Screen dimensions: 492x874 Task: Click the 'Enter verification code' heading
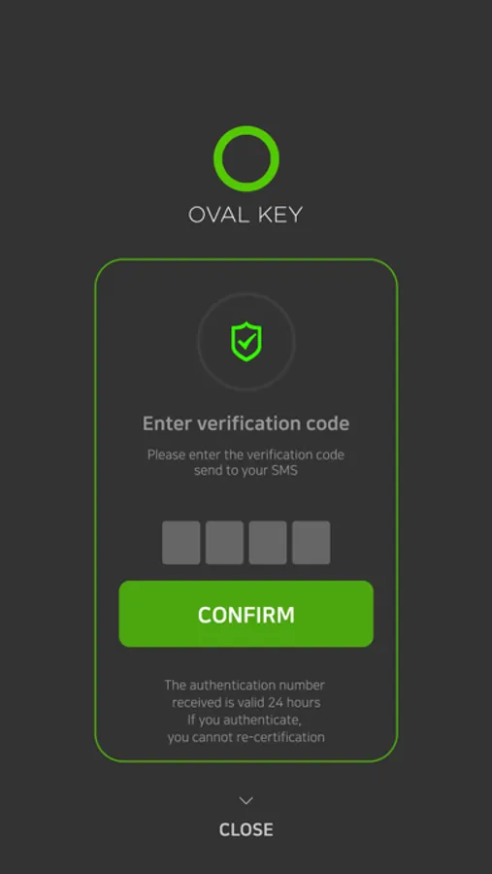click(246, 423)
